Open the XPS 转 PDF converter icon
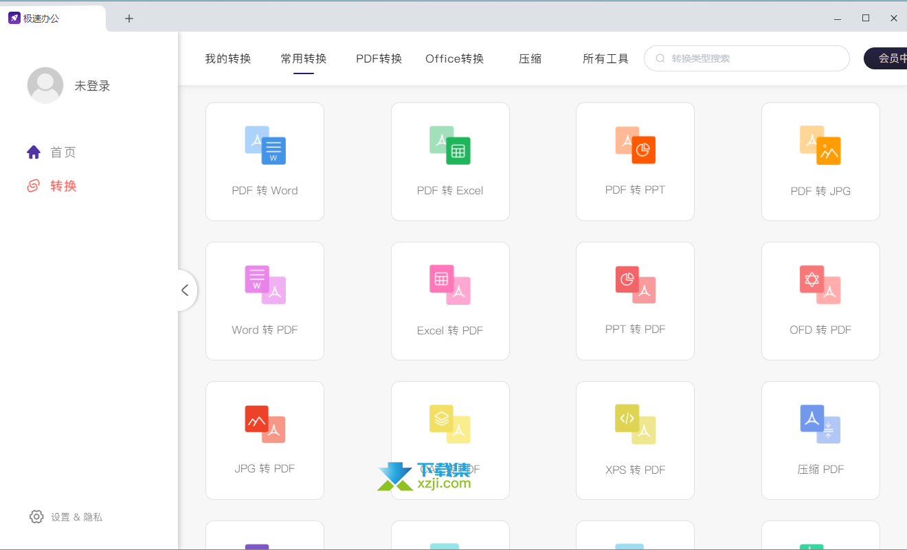 pos(636,424)
